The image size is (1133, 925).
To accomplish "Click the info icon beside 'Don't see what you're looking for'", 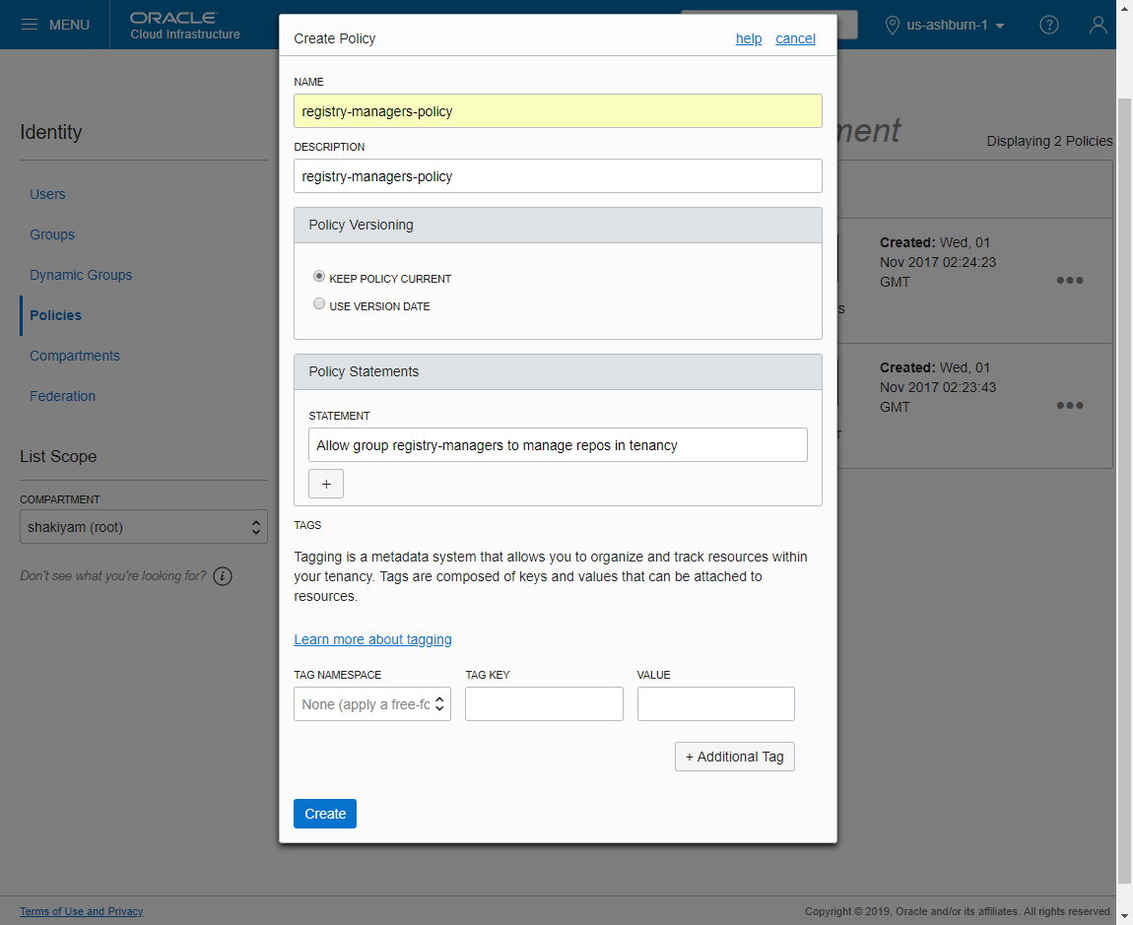I will 222,575.
